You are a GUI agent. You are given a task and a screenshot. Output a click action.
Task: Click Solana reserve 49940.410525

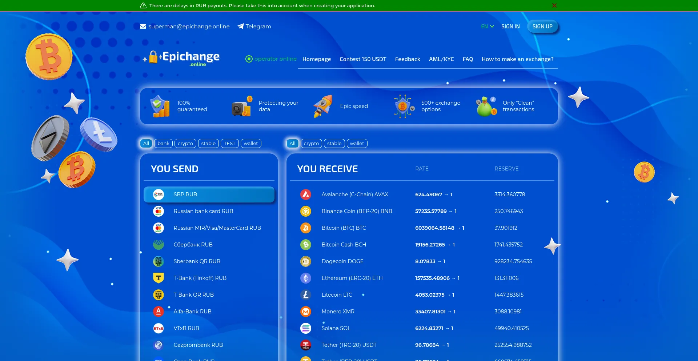pyautogui.click(x=512, y=328)
